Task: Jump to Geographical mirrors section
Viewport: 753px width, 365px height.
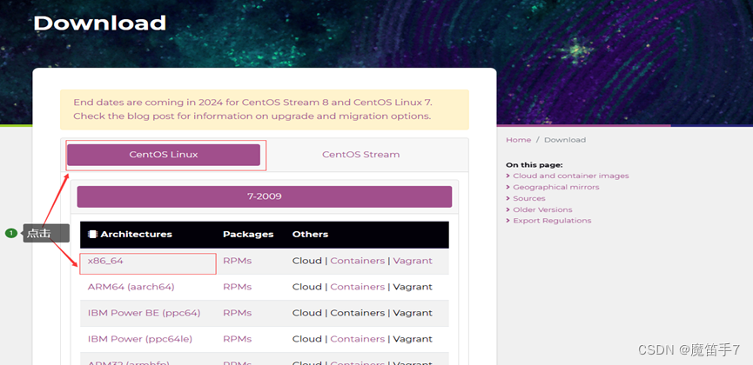Action: coord(556,187)
